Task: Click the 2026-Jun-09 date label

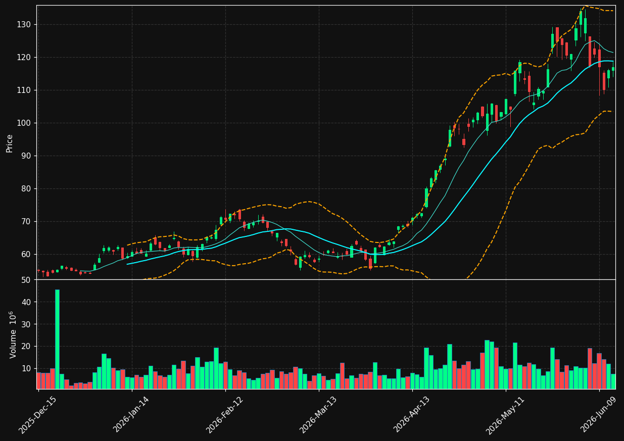Action: (x=599, y=415)
